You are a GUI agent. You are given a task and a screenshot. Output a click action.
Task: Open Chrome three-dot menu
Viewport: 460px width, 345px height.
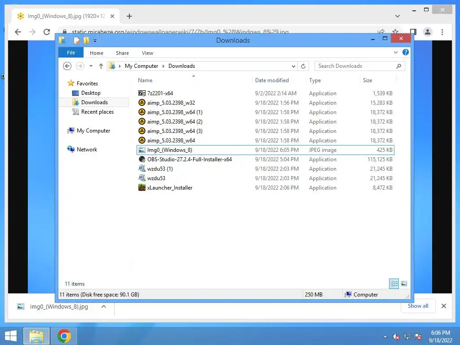(x=442, y=32)
